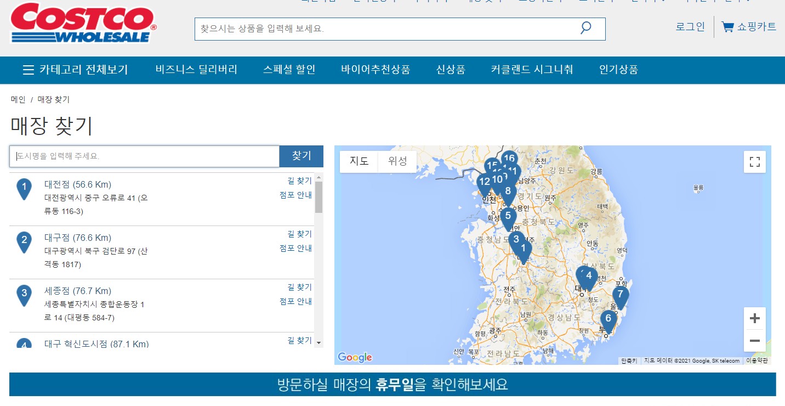
Task: Click 점포 안내 for 대전점
Action: coord(295,195)
